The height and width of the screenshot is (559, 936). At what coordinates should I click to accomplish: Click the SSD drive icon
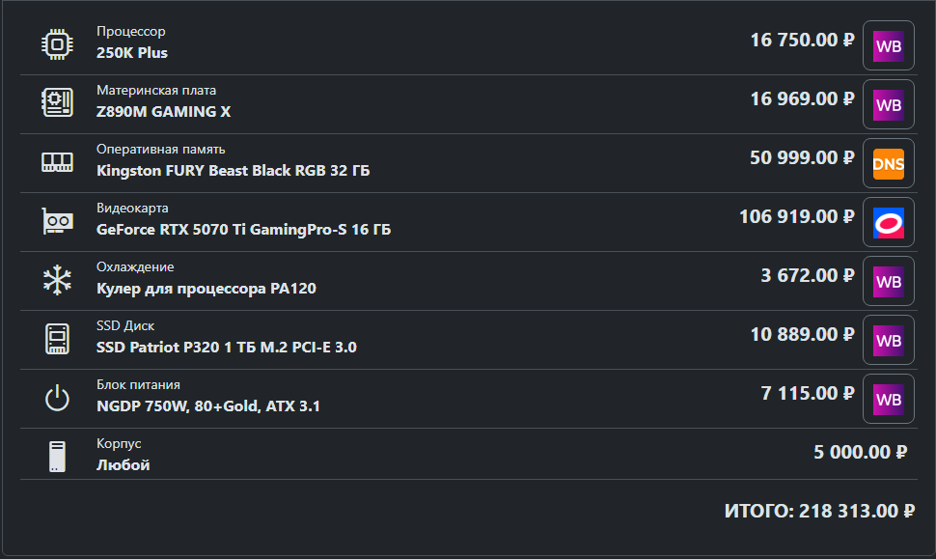pyautogui.click(x=57, y=339)
